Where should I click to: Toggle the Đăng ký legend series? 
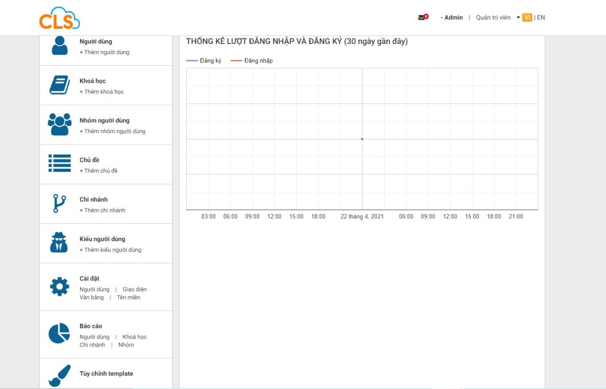[204, 61]
